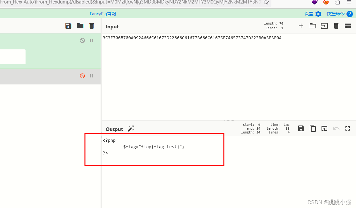Click the $flag line in the output

[x=154, y=147]
